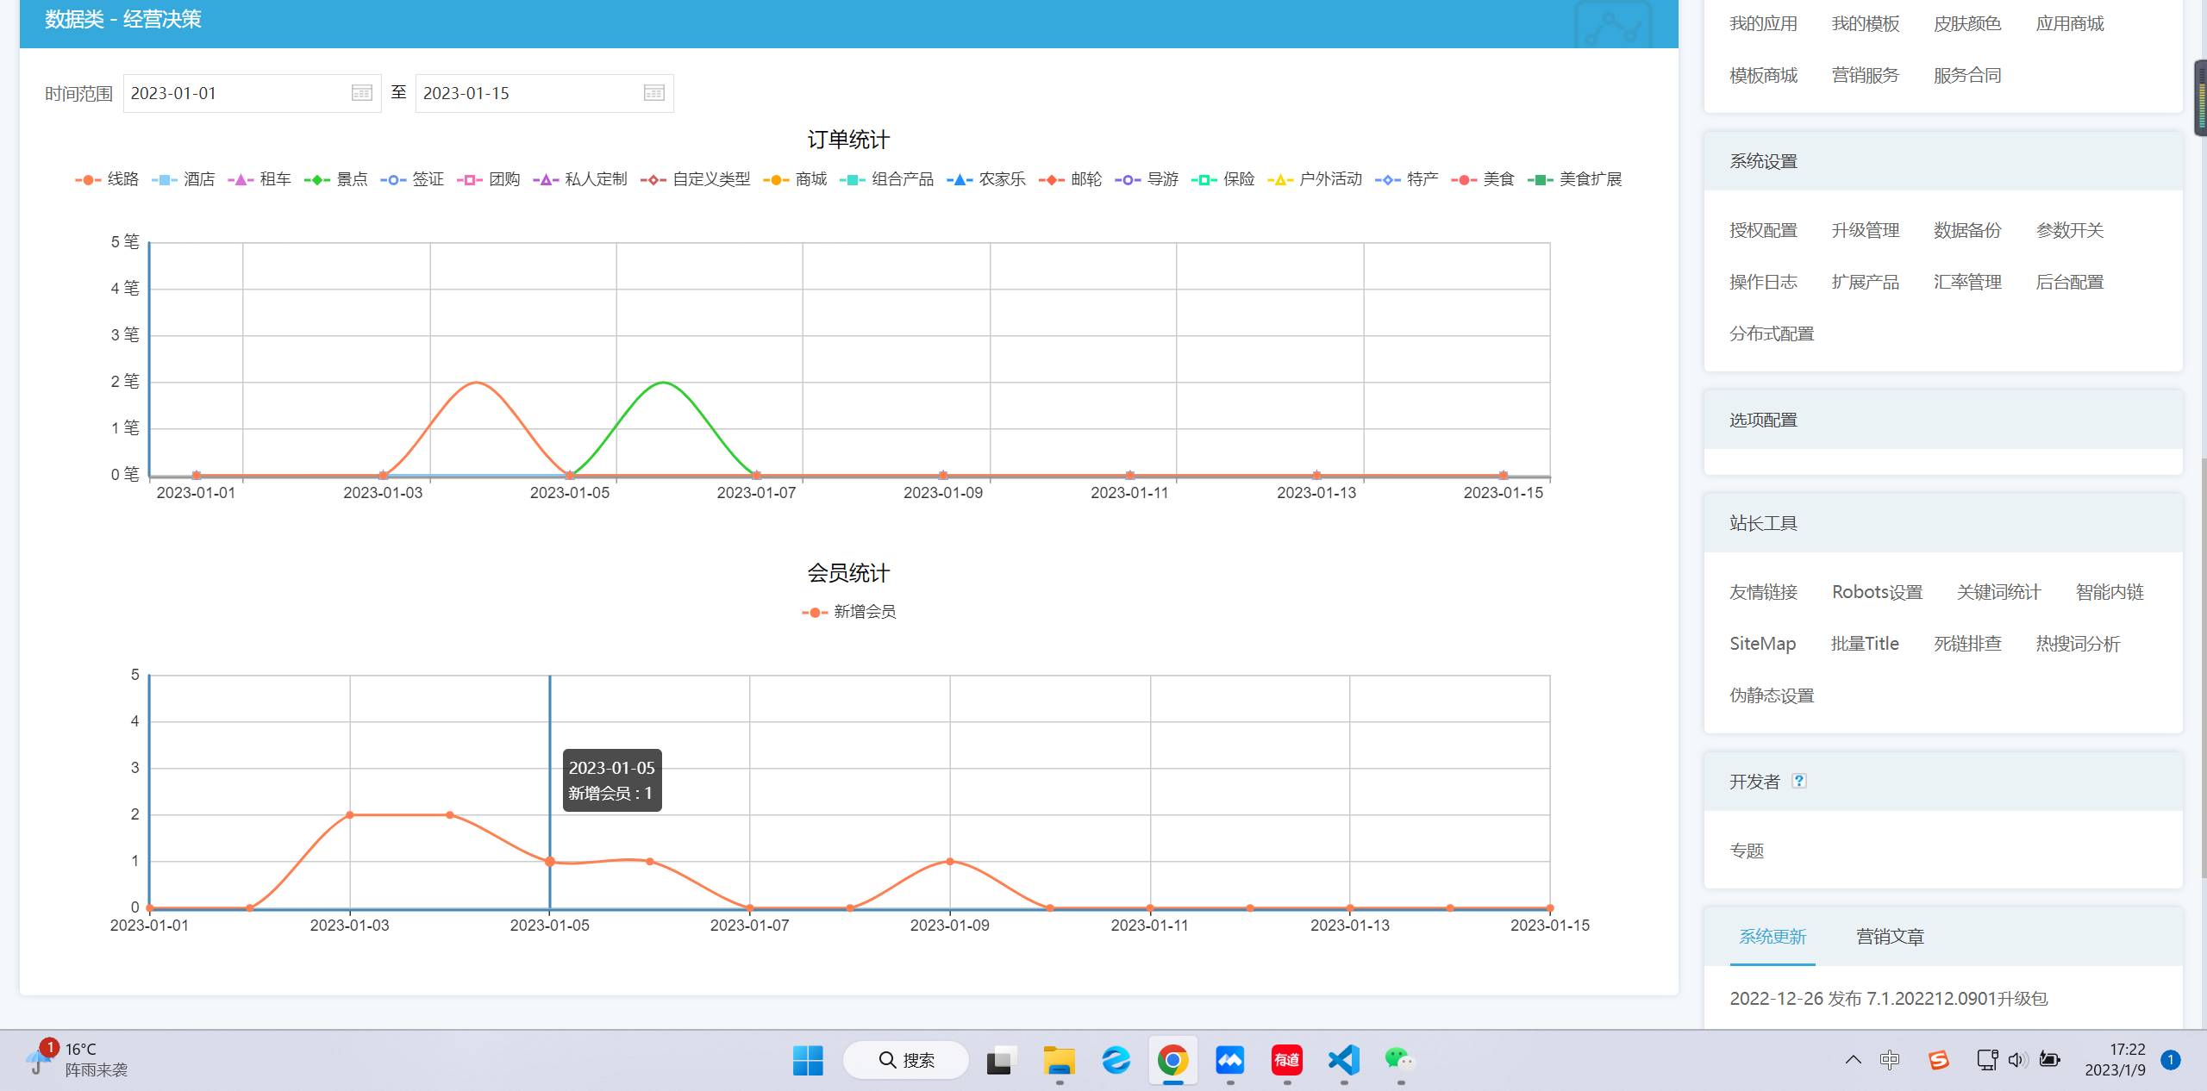The height and width of the screenshot is (1091, 2207).
Task: Open SiteMap tool link
Action: pyautogui.click(x=1763, y=644)
